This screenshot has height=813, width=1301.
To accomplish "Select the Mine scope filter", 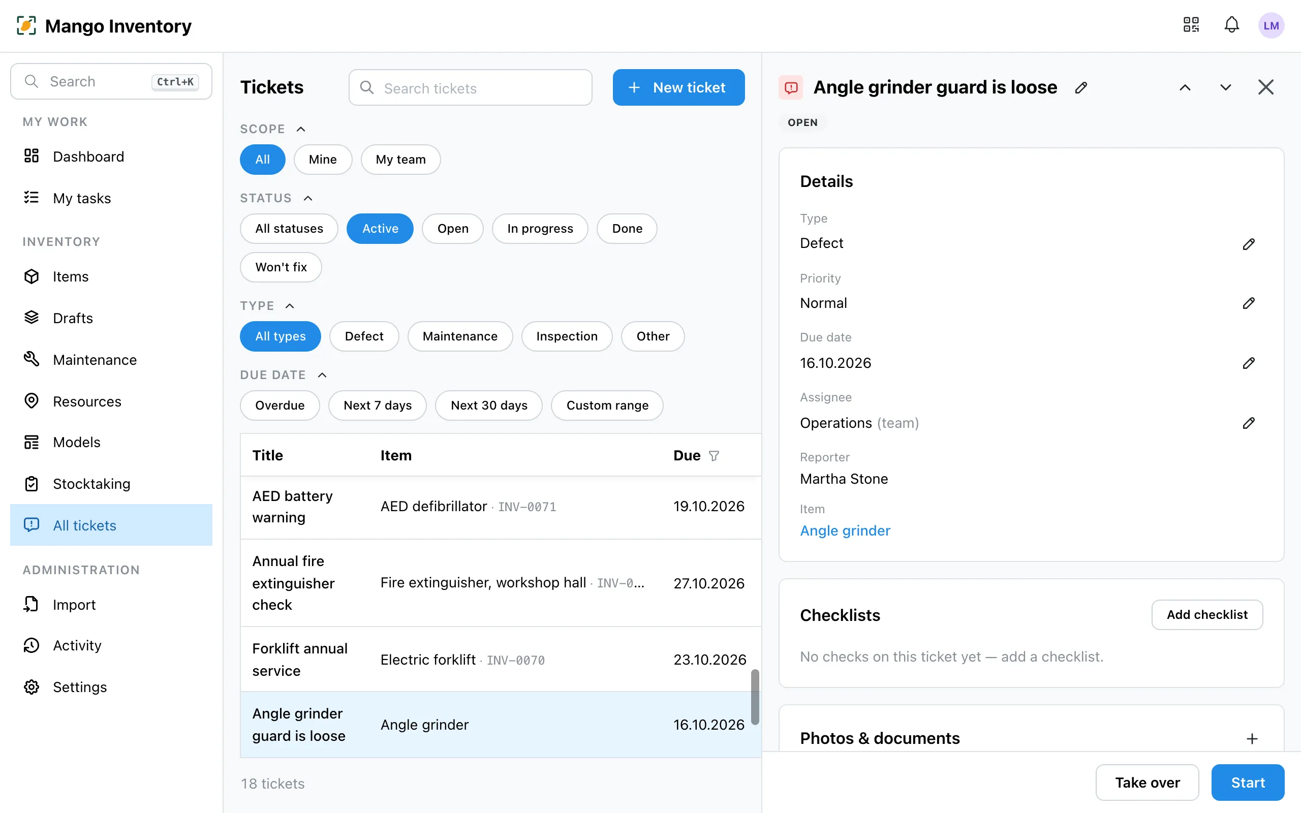I will (323, 160).
